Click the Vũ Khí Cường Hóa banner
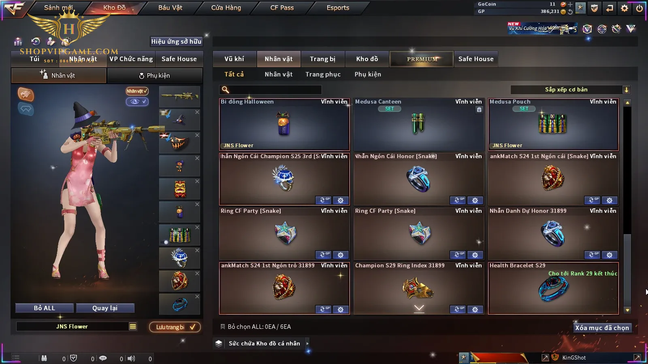This screenshot has height=364, width=648. pyautogui.click(x=543, y=28)
